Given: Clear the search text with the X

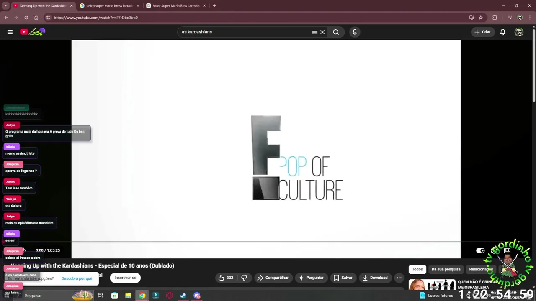Looking at the screenshot, I should [322, 32].
